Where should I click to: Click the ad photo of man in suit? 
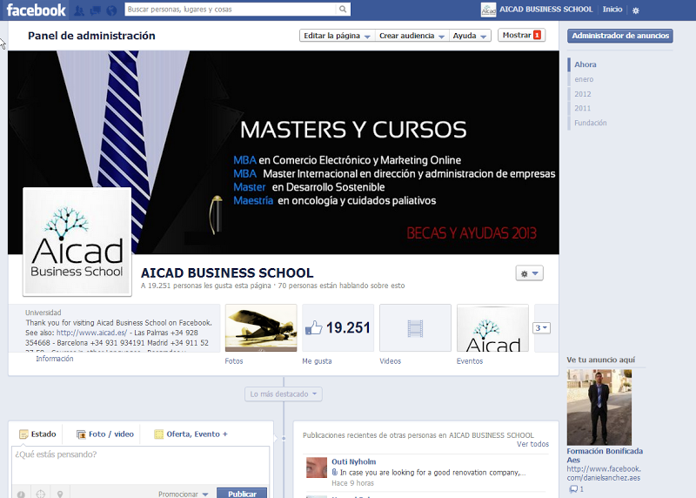[x=599, y=407]
